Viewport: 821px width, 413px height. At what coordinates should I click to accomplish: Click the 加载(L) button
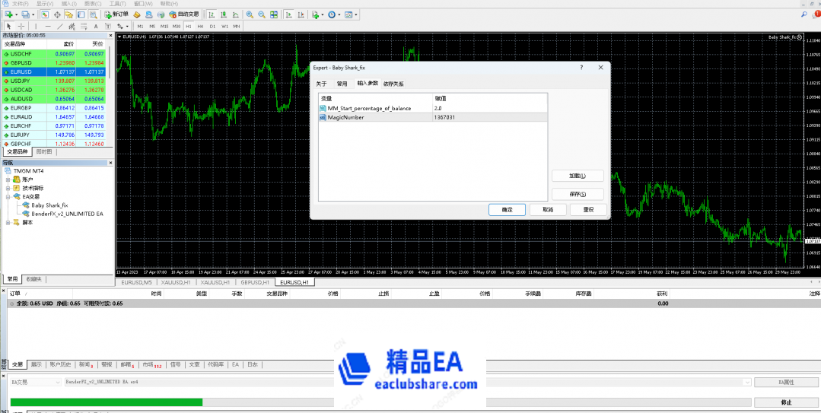[x=578, y=176]
